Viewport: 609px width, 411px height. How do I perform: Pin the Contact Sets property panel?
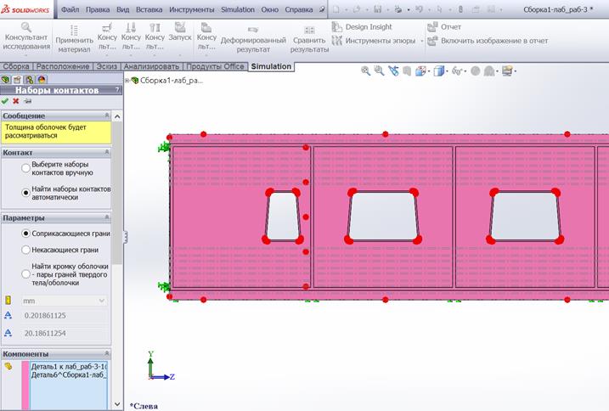(x=27, y=101)
